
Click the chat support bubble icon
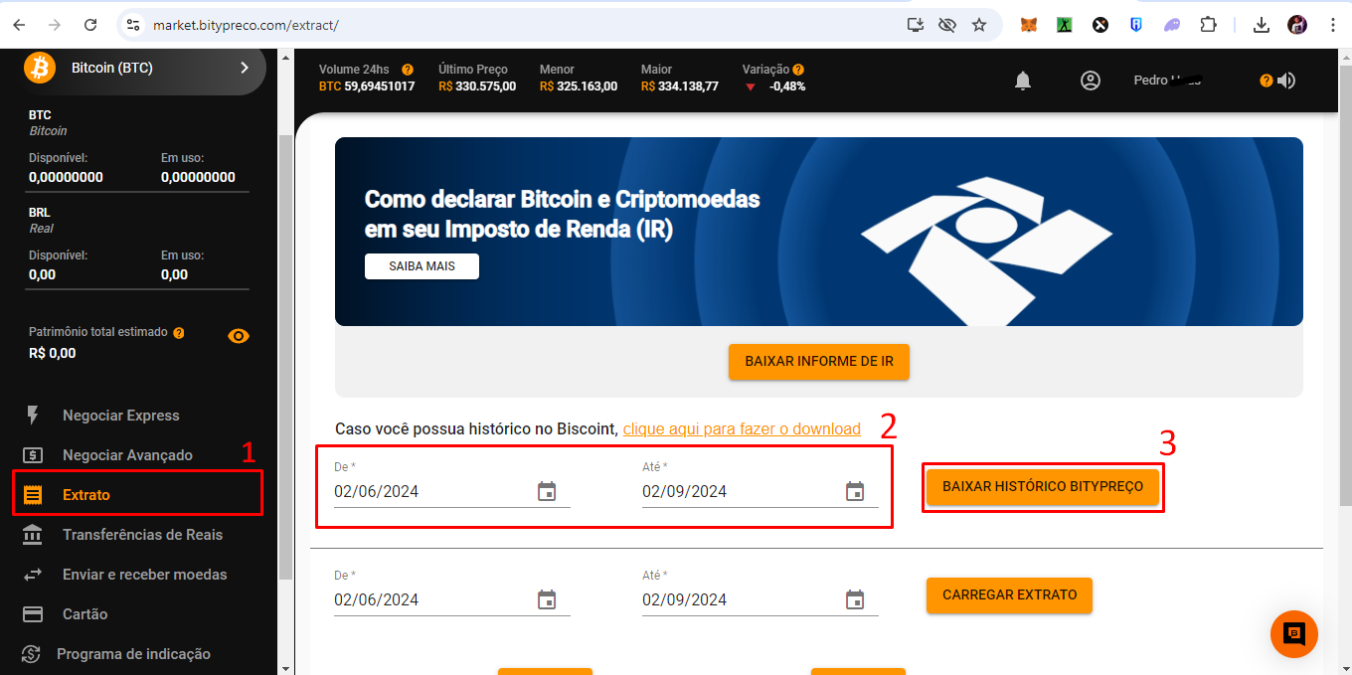pyautogui.click(x=1293, y=634)
